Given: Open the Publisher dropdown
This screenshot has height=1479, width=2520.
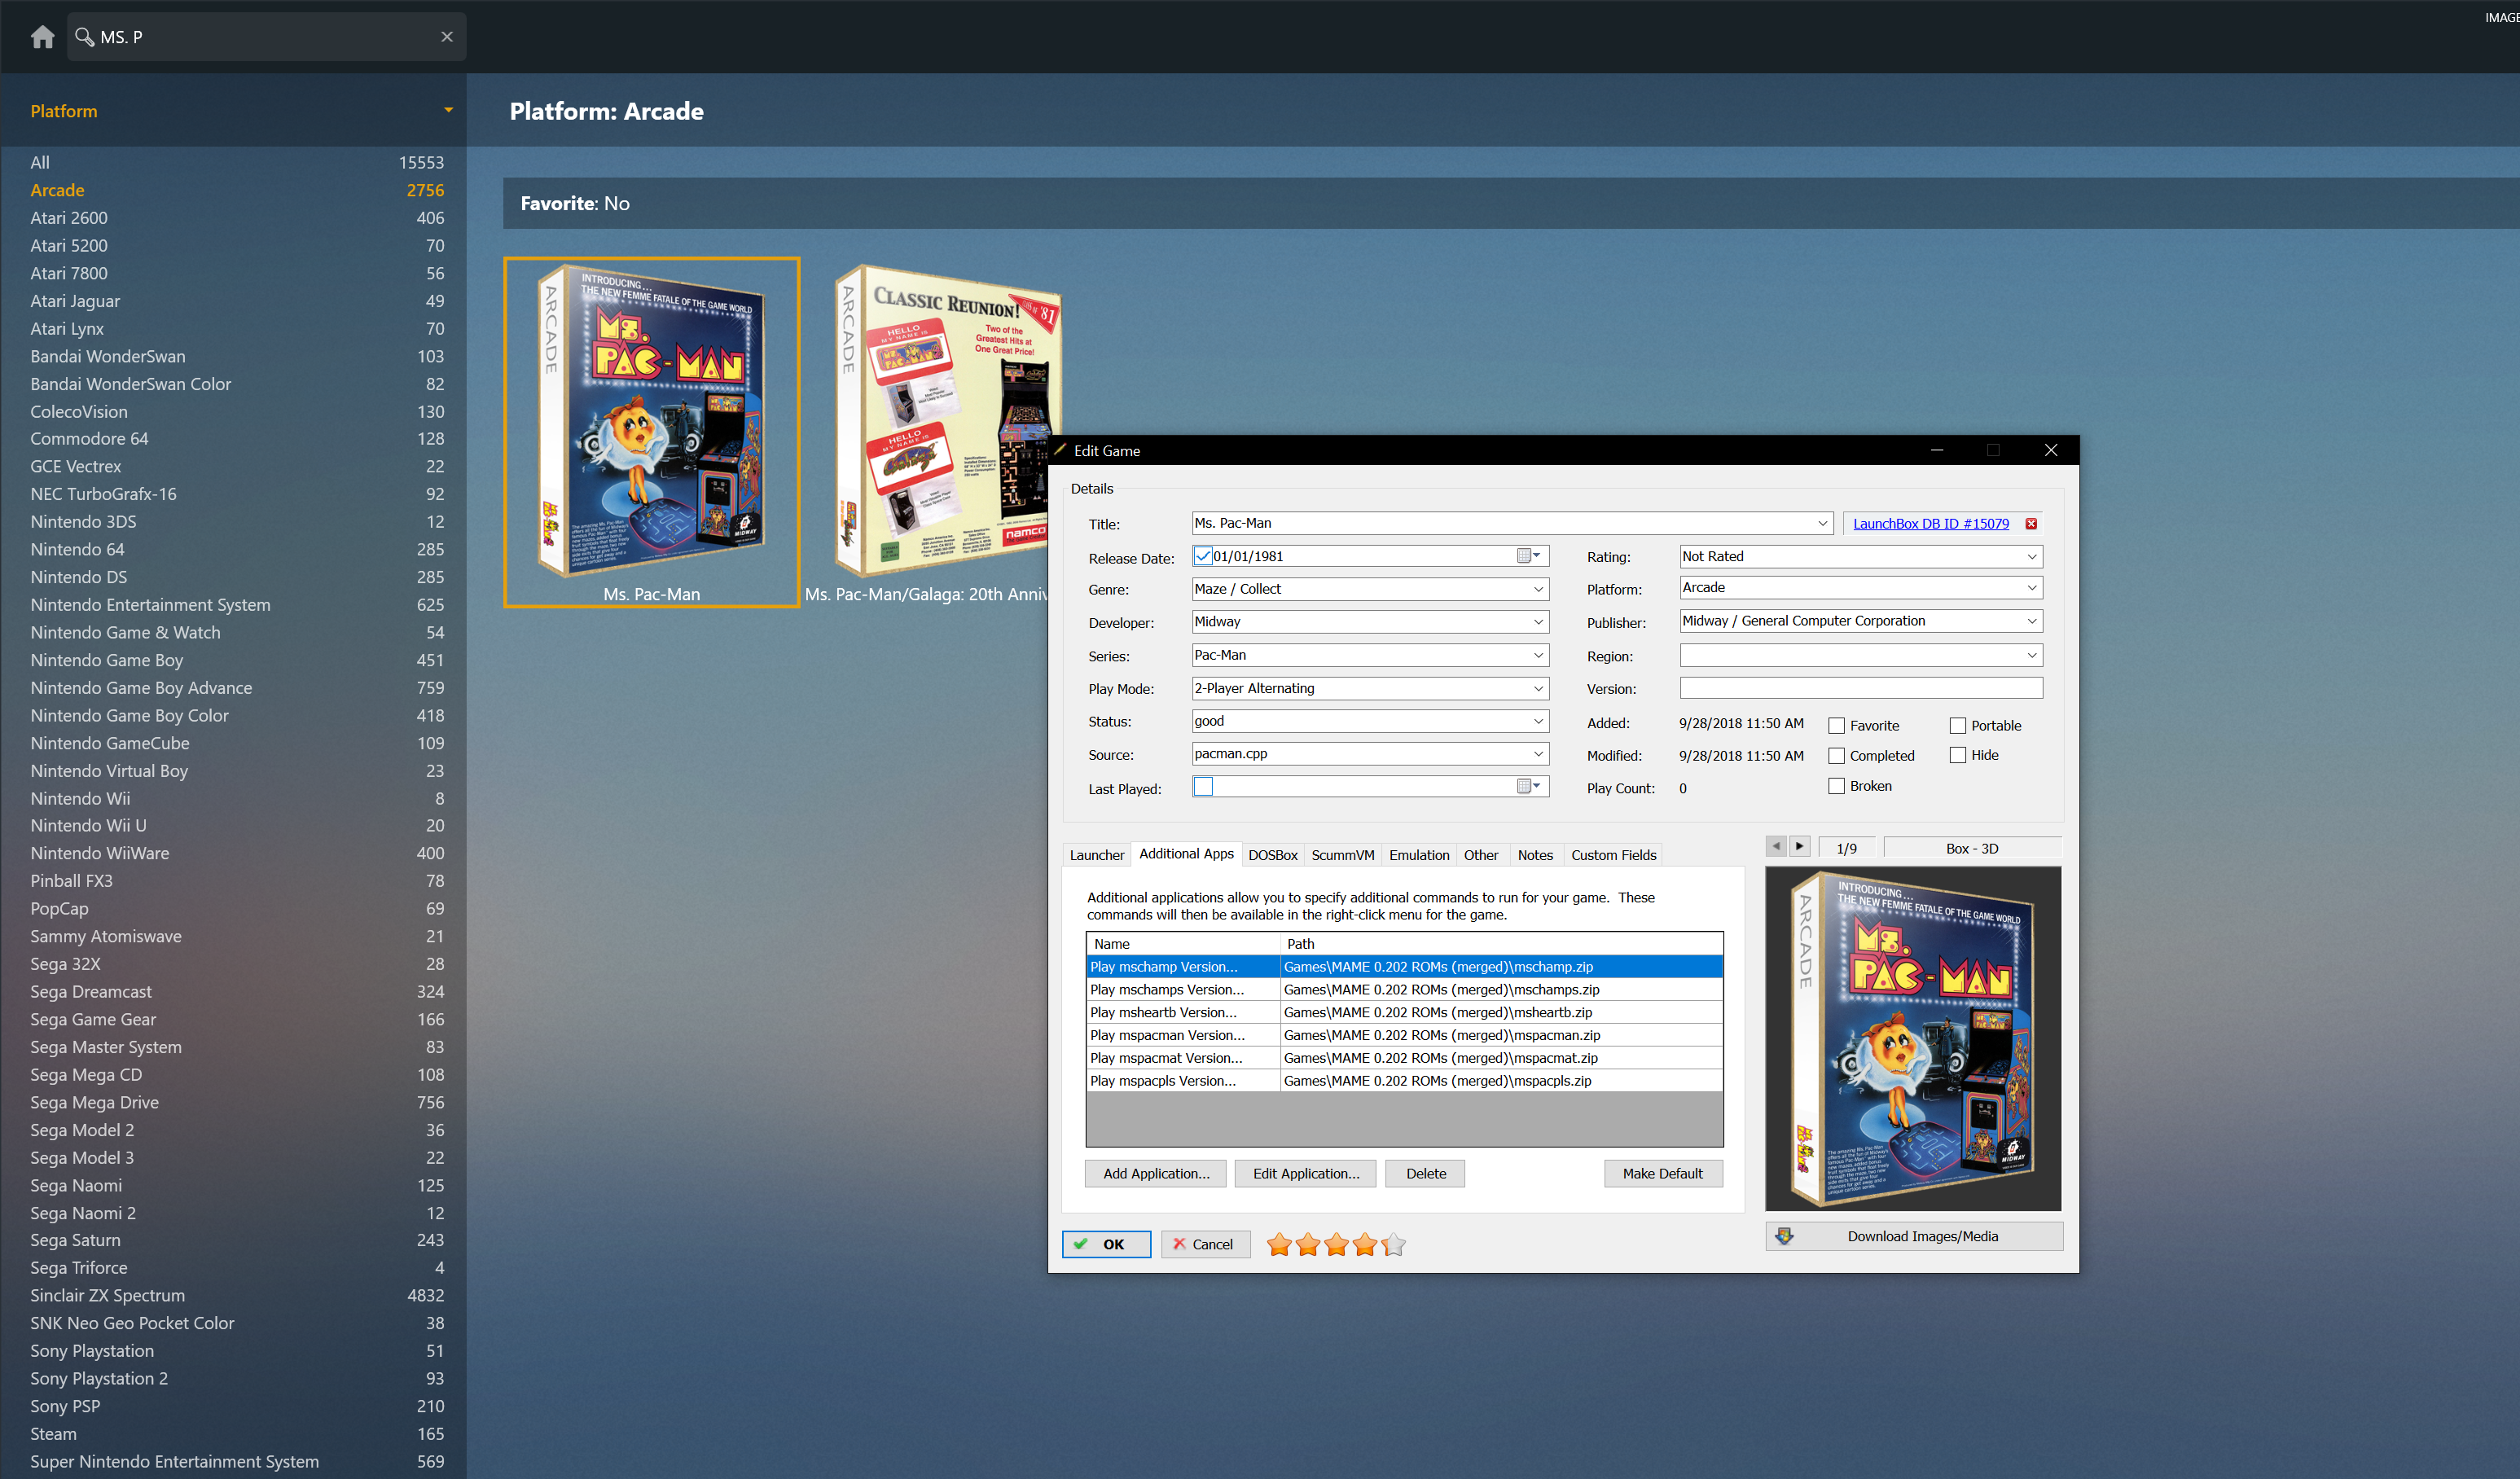Looking at the screenshot, I should tap(2031, 621).
